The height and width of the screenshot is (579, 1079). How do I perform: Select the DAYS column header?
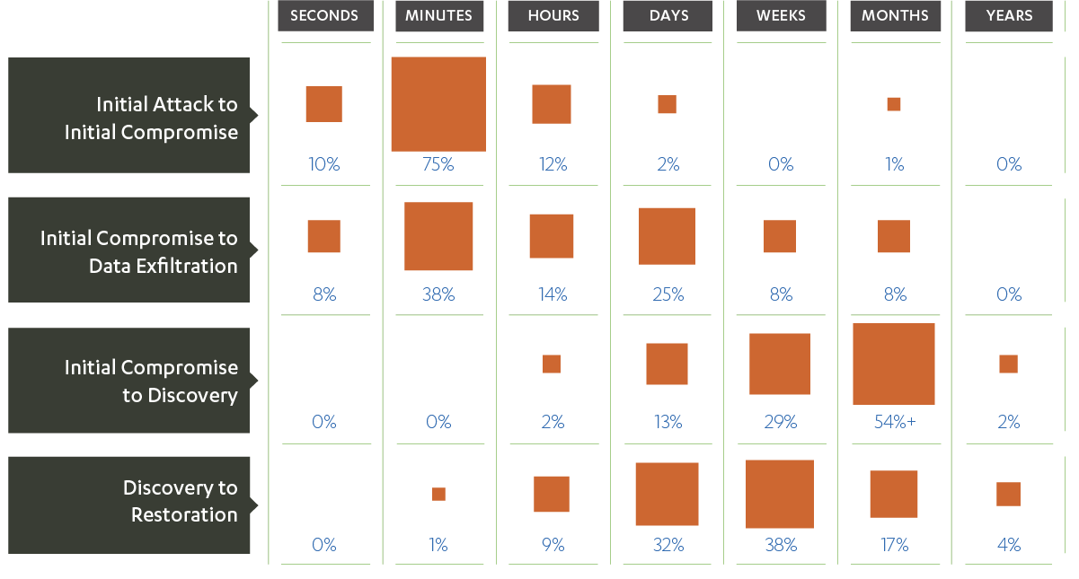(x=668, y=16)
